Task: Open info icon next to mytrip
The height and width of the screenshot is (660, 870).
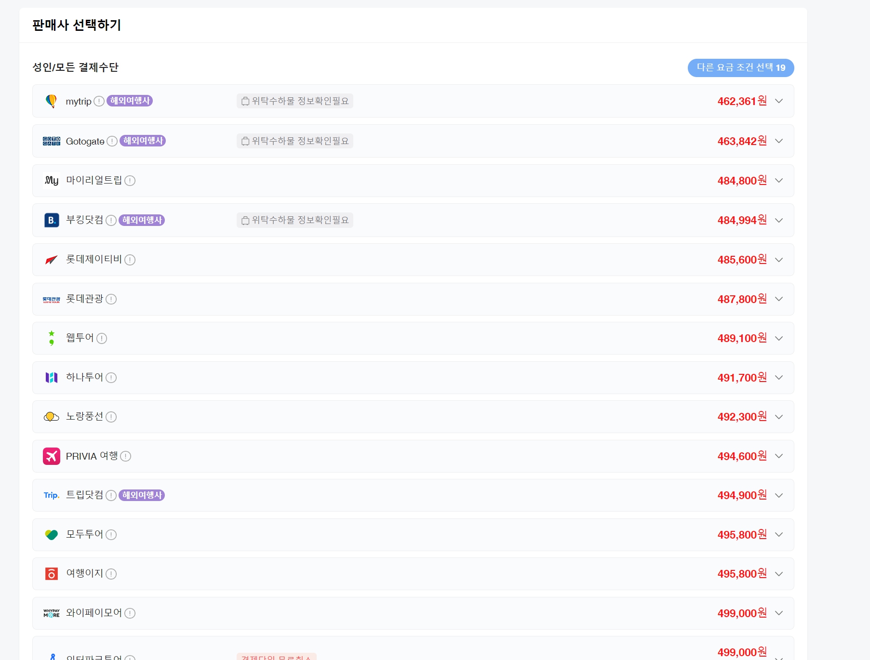Action: coord(99,101)
